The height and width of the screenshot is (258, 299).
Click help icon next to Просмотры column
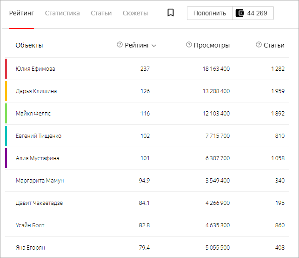click(189, 45)
